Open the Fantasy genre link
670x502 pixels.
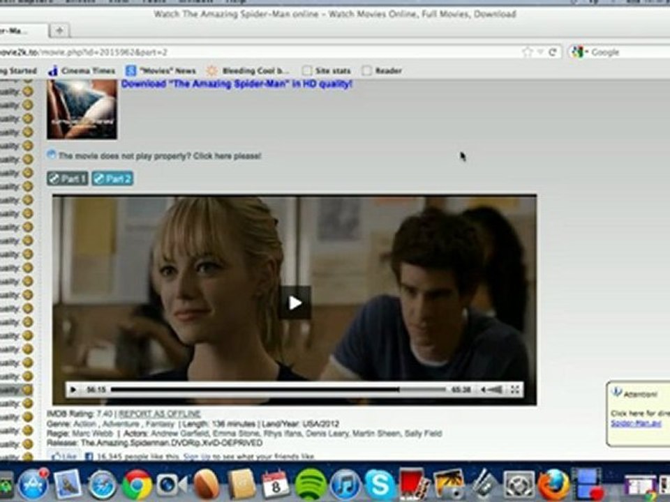coord(161,424)
